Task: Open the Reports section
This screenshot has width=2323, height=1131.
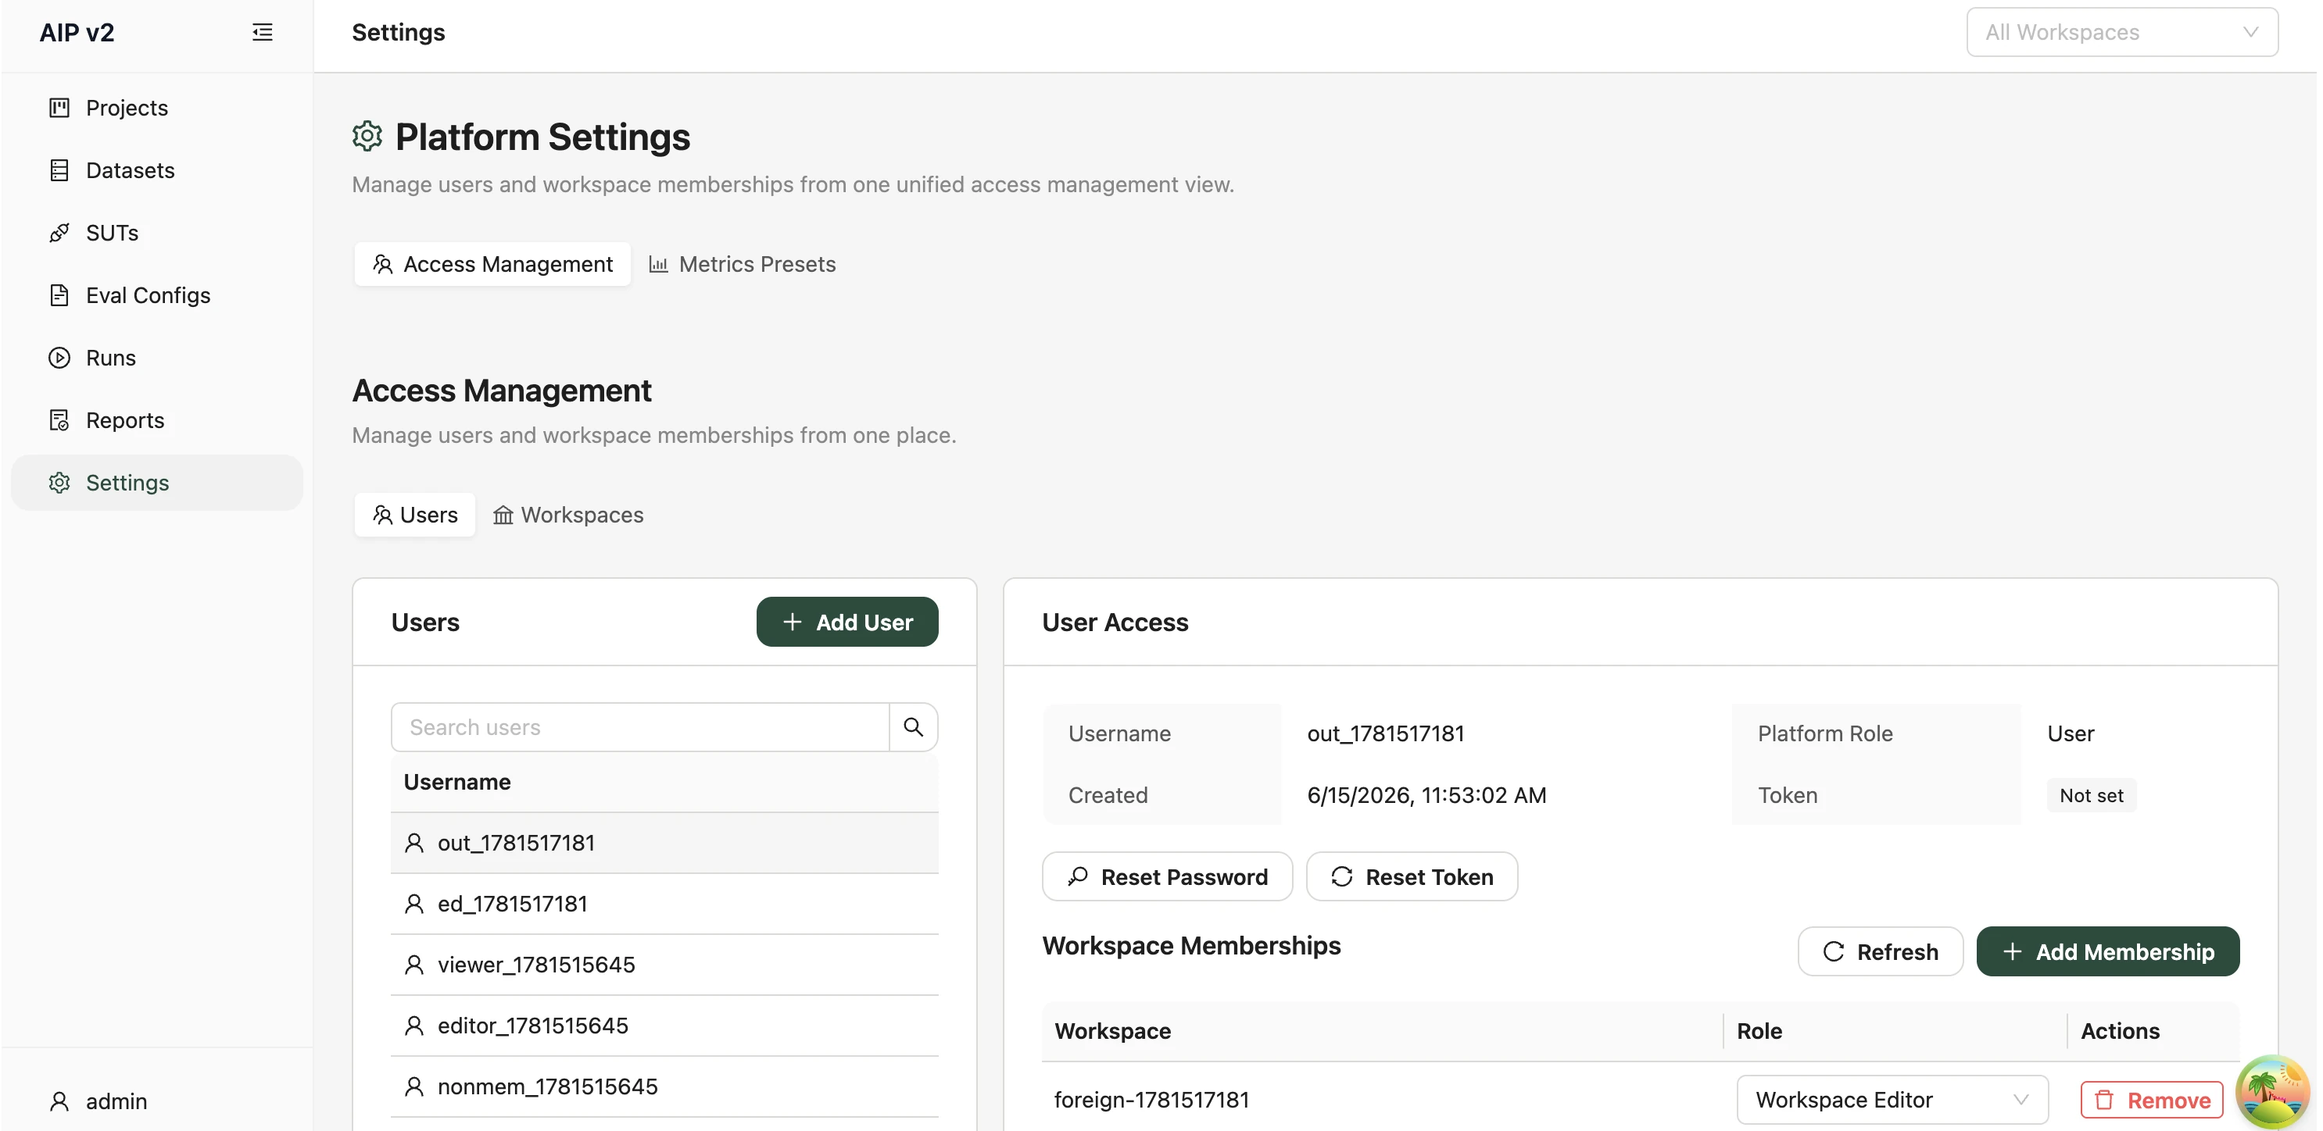Action: point(157,420)
